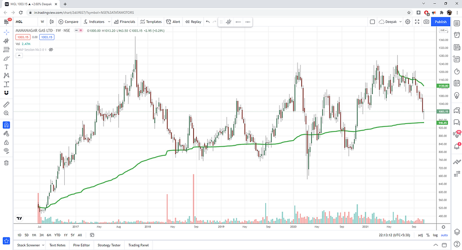Select the ruler measure tool
Image resolution: width=462 pixels, height=250 pixels.
(6, 104)
